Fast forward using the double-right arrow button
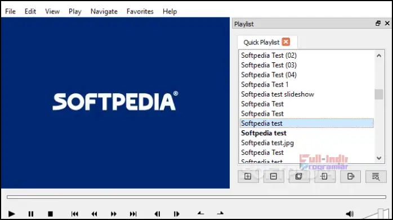Viewport: 393px width, 220px height. 114,214
